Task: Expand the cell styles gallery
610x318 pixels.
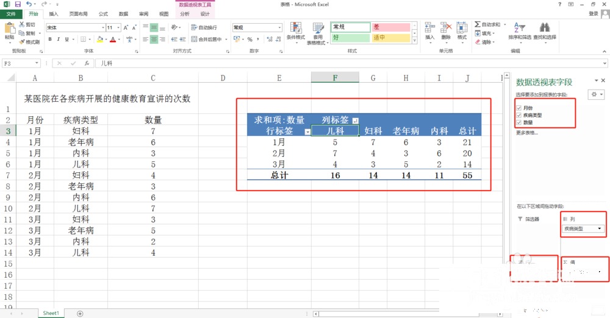Action: 415,41
